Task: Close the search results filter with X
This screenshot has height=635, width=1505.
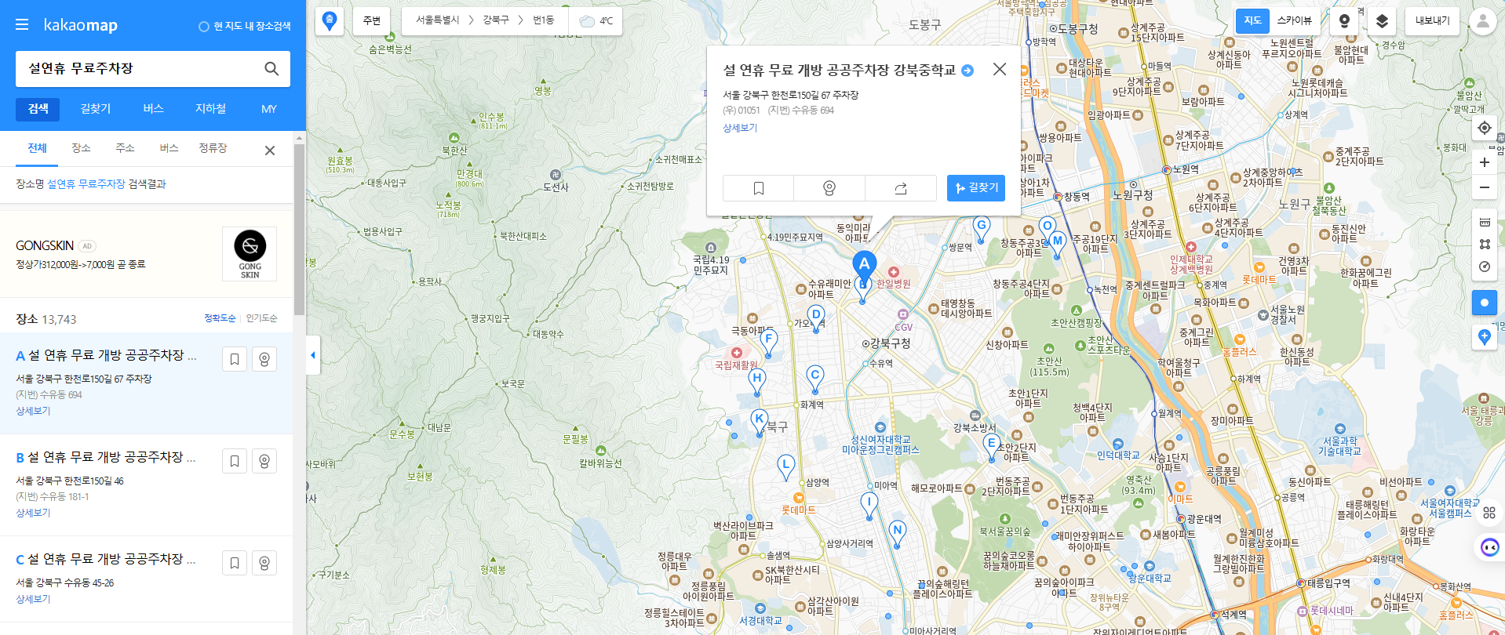Action: coord(269,151)
